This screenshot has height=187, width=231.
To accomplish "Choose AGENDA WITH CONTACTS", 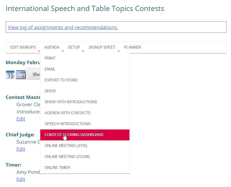I will (x=67, y=113).
